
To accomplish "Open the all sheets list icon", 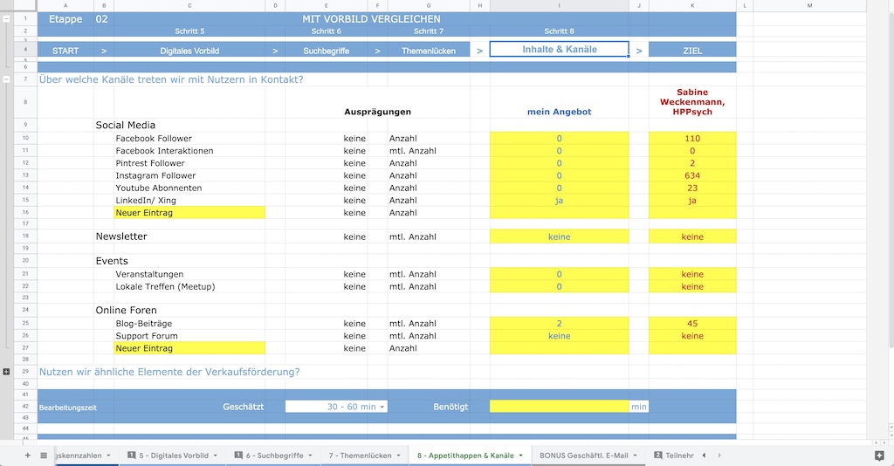I will coord(44,456).
